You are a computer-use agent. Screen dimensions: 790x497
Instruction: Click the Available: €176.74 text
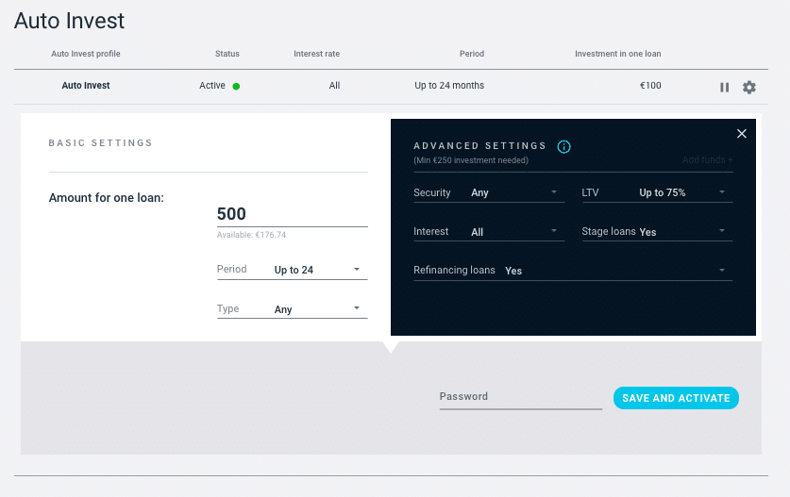click(x=251, y=235)
